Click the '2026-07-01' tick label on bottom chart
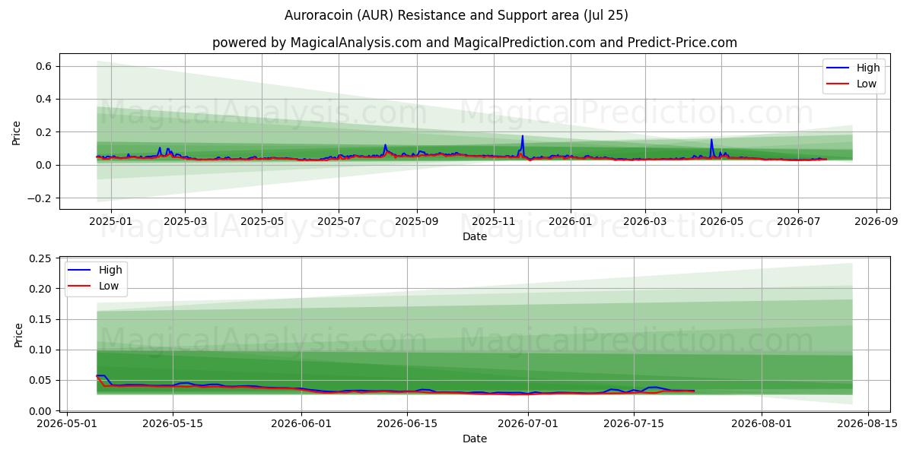This screenshot has width=913, height=456. pos(527,426)
